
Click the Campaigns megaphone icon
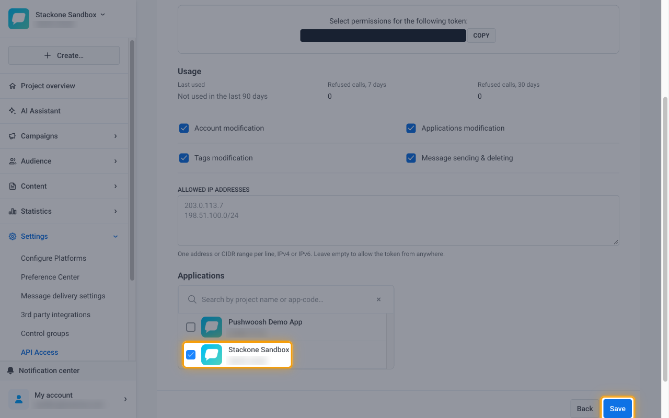coord(13,136)
